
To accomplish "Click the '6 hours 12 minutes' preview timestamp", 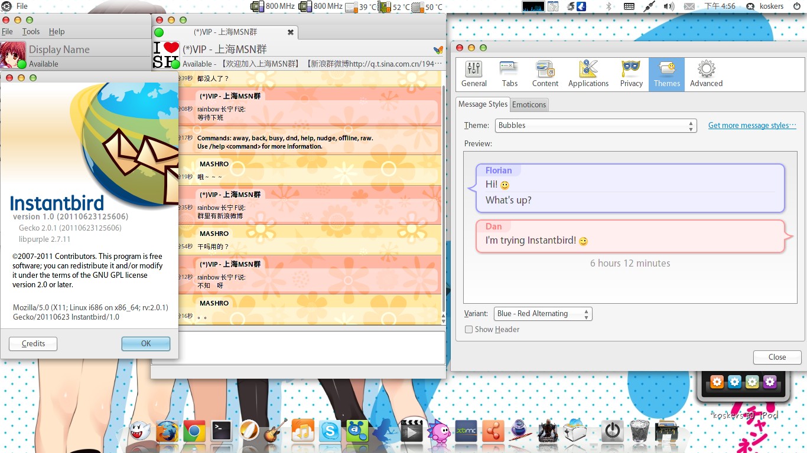I will tap(630, 263).
